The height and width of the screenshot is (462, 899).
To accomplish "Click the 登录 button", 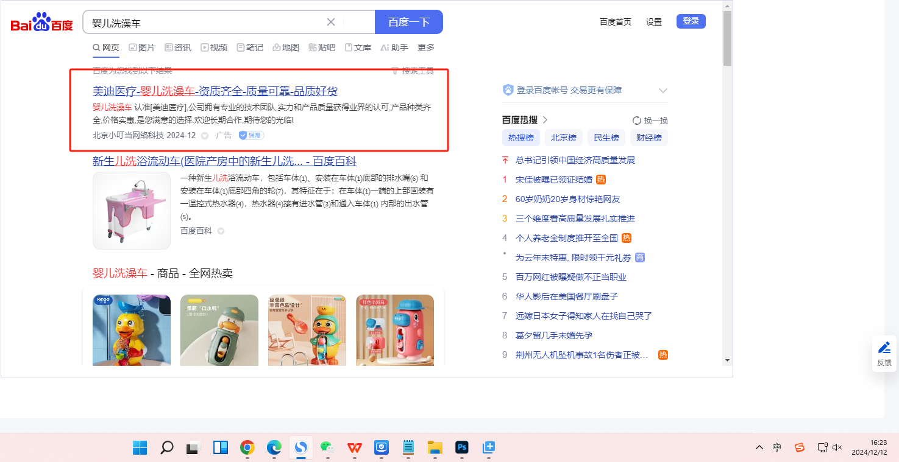I will pos(691,21).
